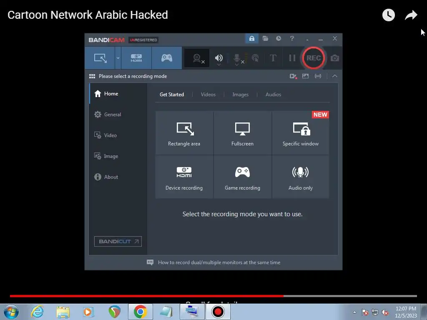Image resolution: width=427 pixels, height=320 pixels.
Task: Choose the Game recording tile
Action: tap(242, 177)
